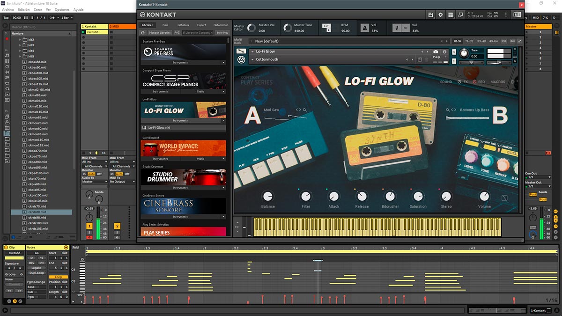Click the Lo-Fi Glow settings gear beside MACROS
Screen dimensions: 562x316
pyautogui.click(x=513, y=82)
